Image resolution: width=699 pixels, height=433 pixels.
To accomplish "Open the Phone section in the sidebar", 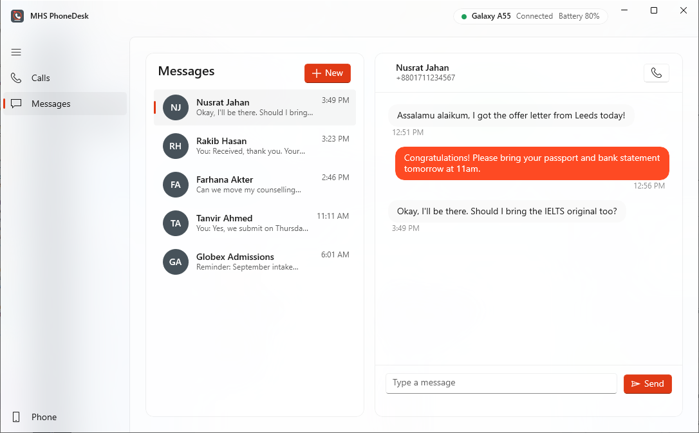I will [65, 417].
